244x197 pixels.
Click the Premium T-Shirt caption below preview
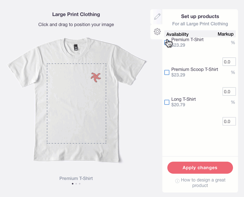click(x=76, y=178)
